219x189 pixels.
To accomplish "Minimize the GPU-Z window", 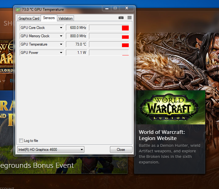I will 107,8.
